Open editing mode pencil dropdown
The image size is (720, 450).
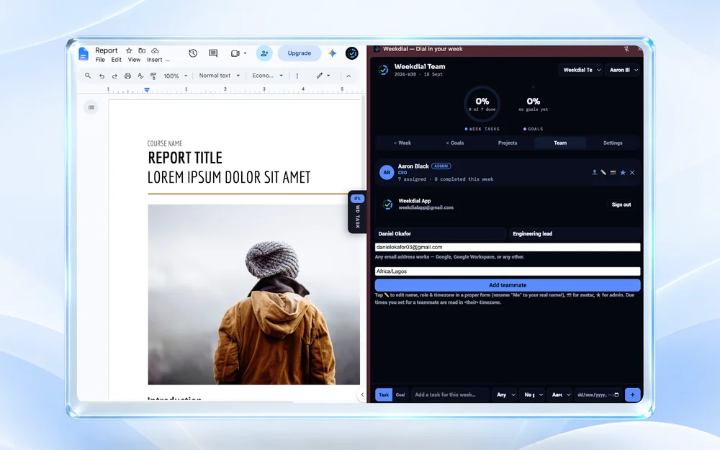[x=323, y=76]
